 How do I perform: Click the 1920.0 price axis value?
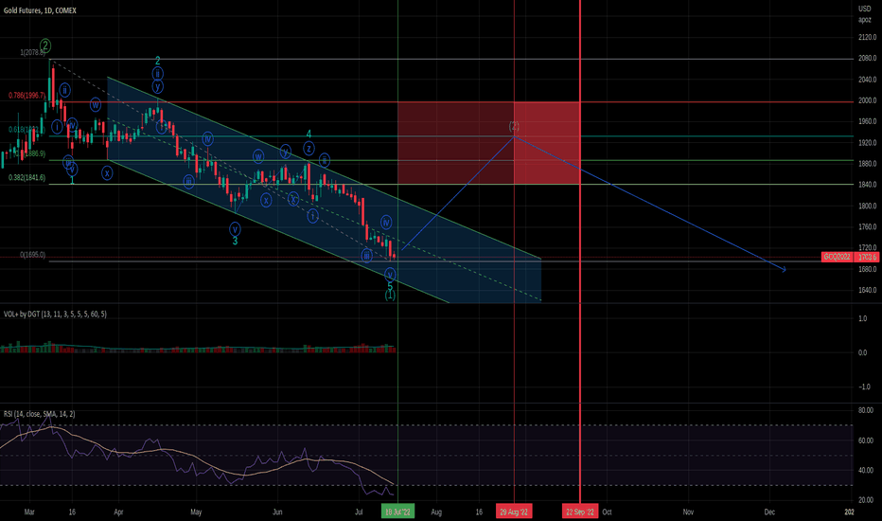pos(867,142)
